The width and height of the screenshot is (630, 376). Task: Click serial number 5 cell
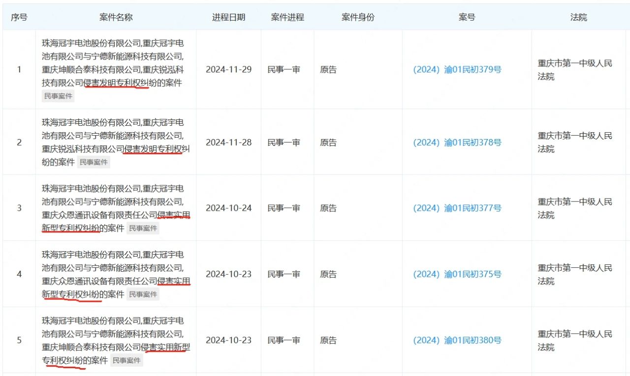(19, 340)
